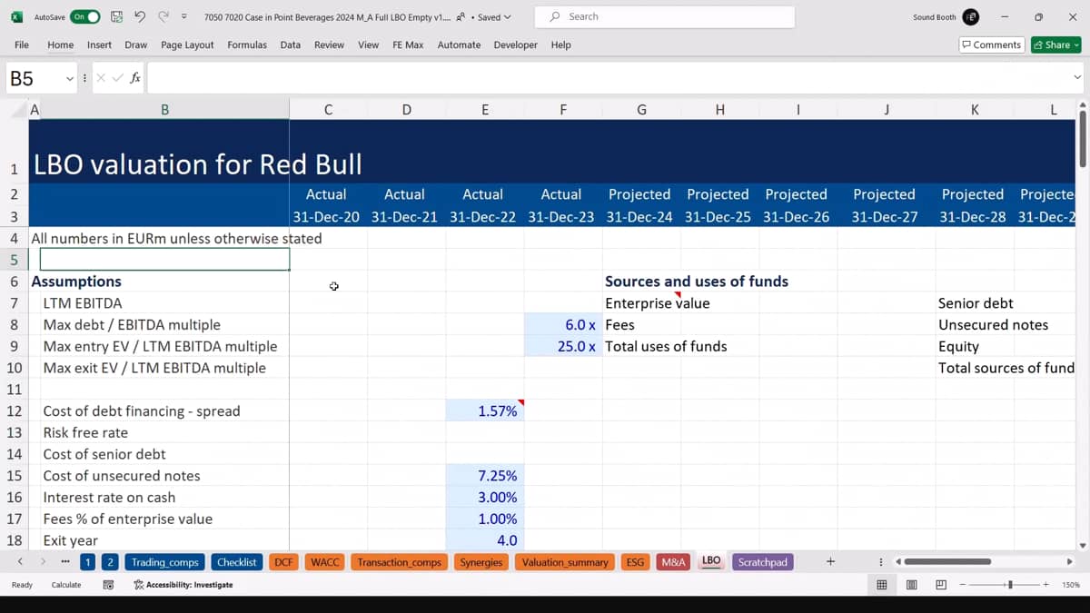Open the Transaction_comps sheet tab
1090x613 pixels.
(399, 562)
